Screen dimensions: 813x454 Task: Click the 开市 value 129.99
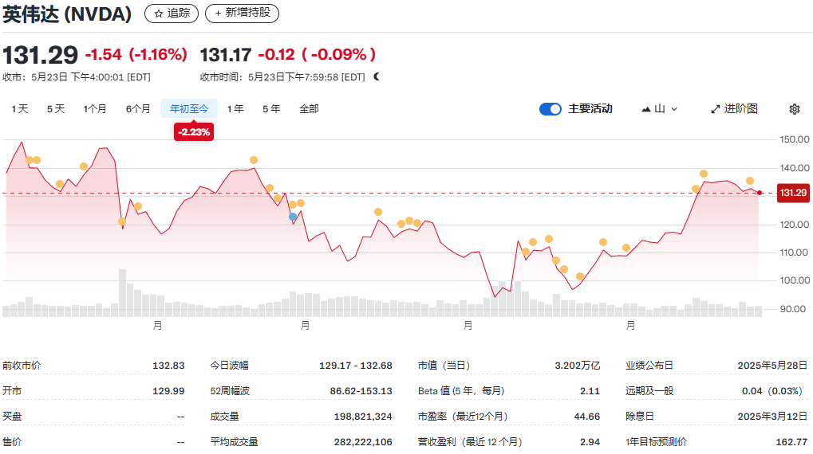(168, 391)
